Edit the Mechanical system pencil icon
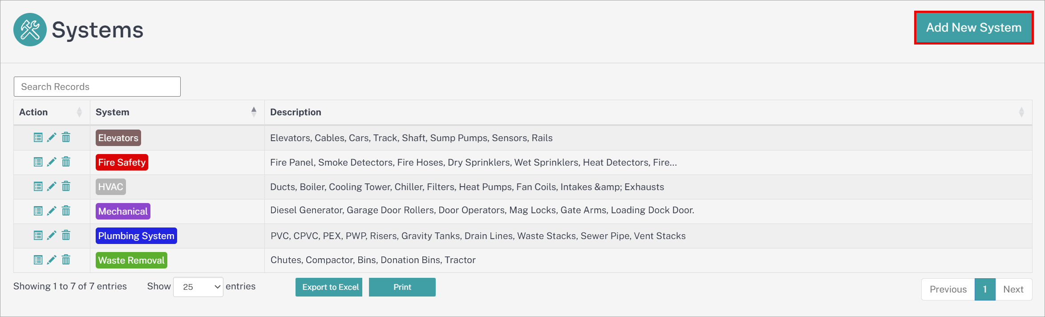The image size is (1045, 317). (52, 211)
